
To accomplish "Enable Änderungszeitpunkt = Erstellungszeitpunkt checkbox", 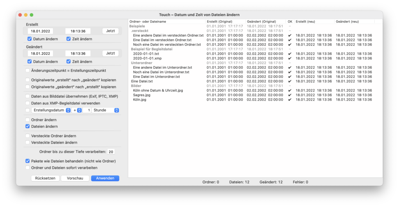I will pyautogui.click(x=28, y=71).
